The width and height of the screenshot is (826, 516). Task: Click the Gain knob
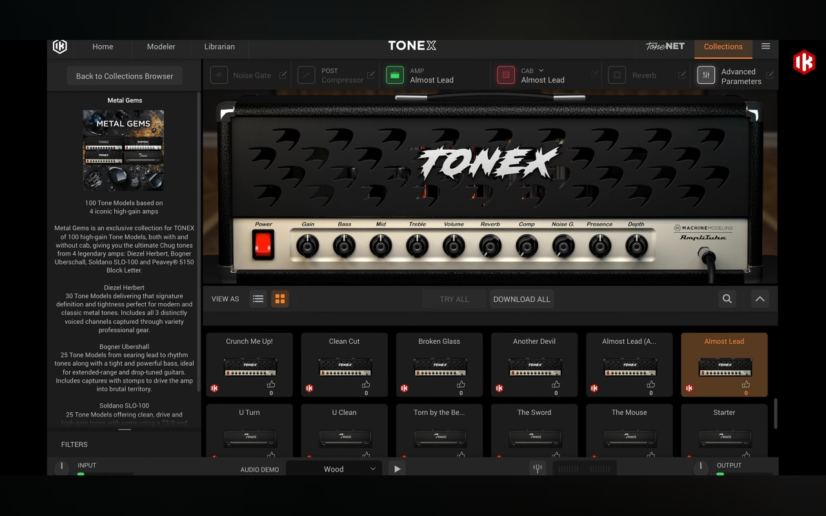point(308,245)
